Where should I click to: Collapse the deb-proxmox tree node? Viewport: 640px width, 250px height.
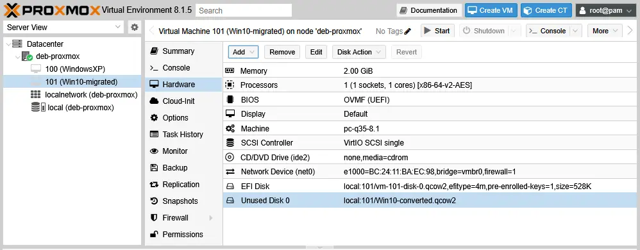pos(17,56)
